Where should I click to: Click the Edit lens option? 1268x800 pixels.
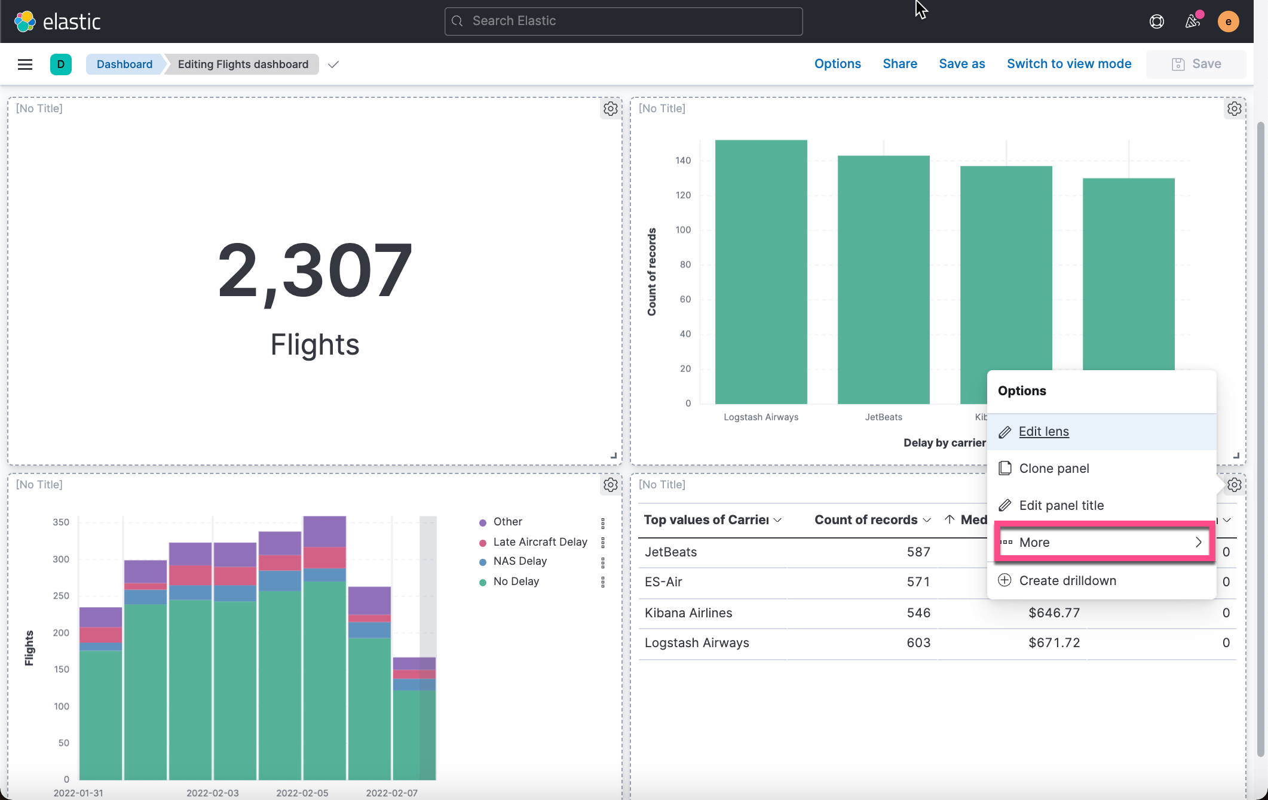(1043, 431)
